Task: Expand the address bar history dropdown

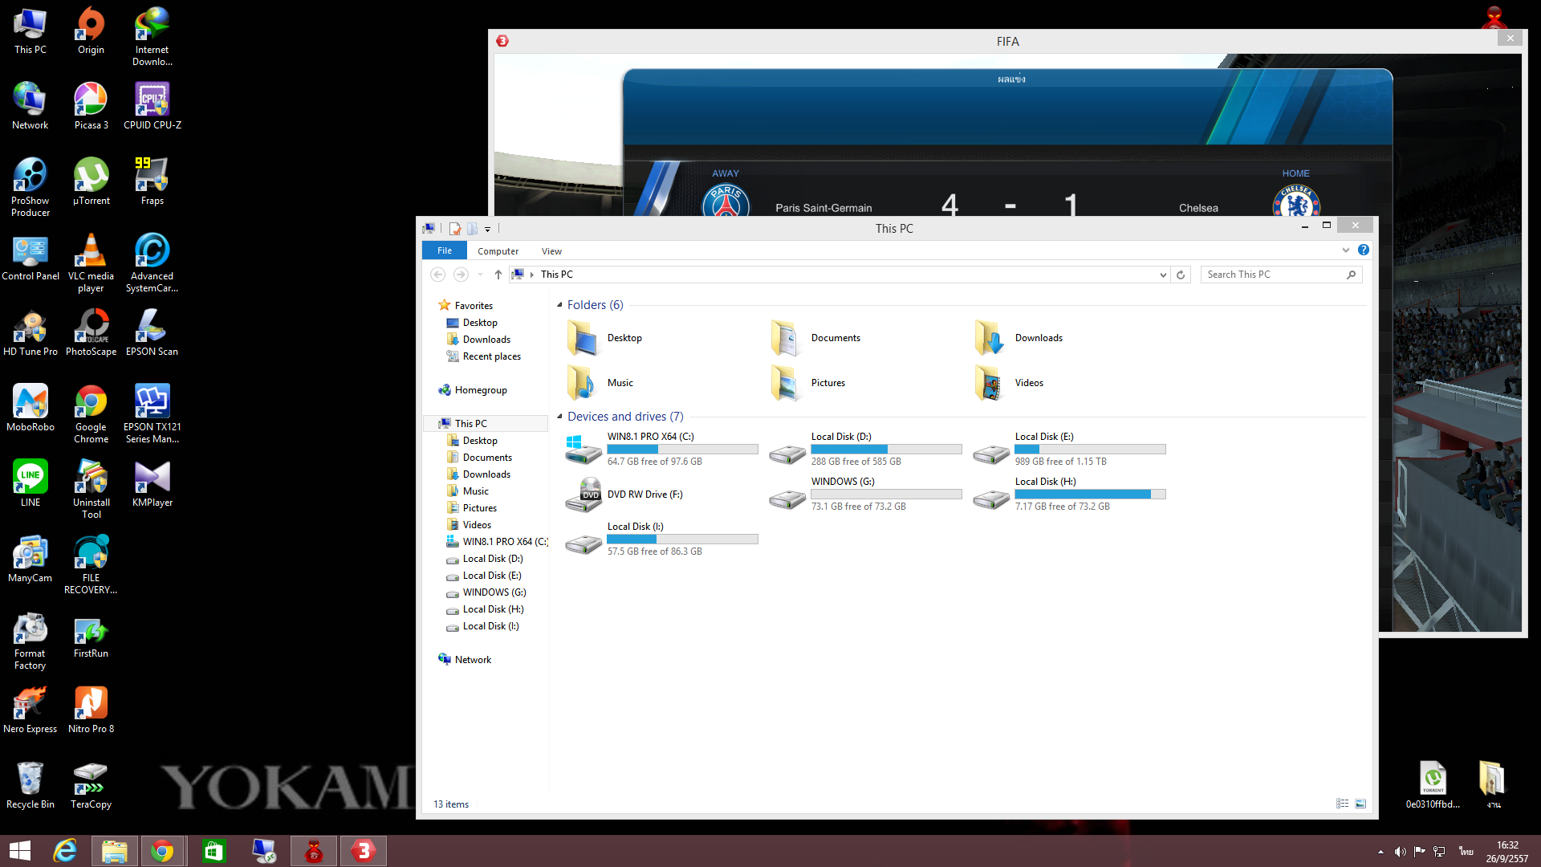Action: point(1162,275)
